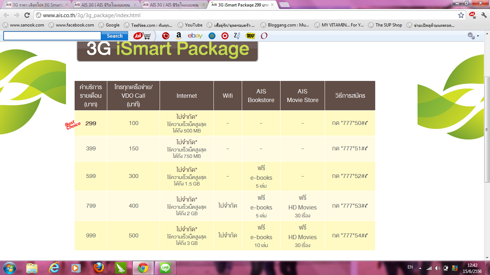Image resolution: width=490 pixels, height=275 pixels.
Task: Click the 799 package price cell
Action: (91, 206)
